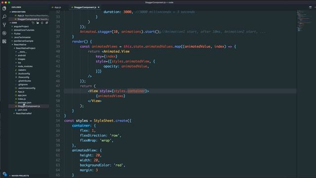Expand the last ReactNative folder below yarn.lock
The height and width of the screenshot is (178, 316).
(x=24, y=114)
